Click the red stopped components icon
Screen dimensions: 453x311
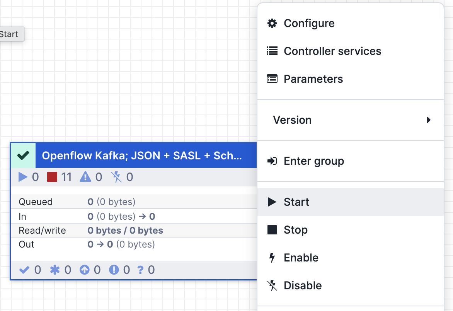[x=52, y=177]
